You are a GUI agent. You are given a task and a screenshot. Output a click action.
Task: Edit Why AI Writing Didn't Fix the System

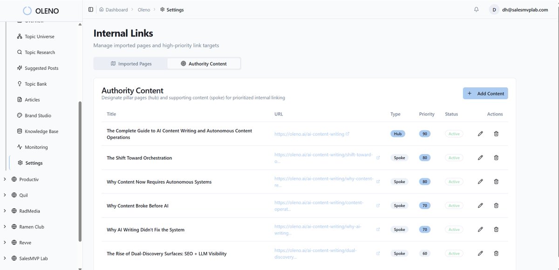point(480,230)
